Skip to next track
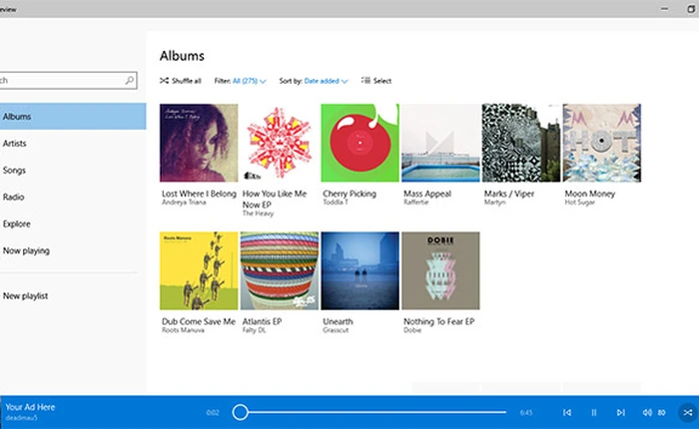Viewport: 699px width, 429px height. [x=620, y=412]
